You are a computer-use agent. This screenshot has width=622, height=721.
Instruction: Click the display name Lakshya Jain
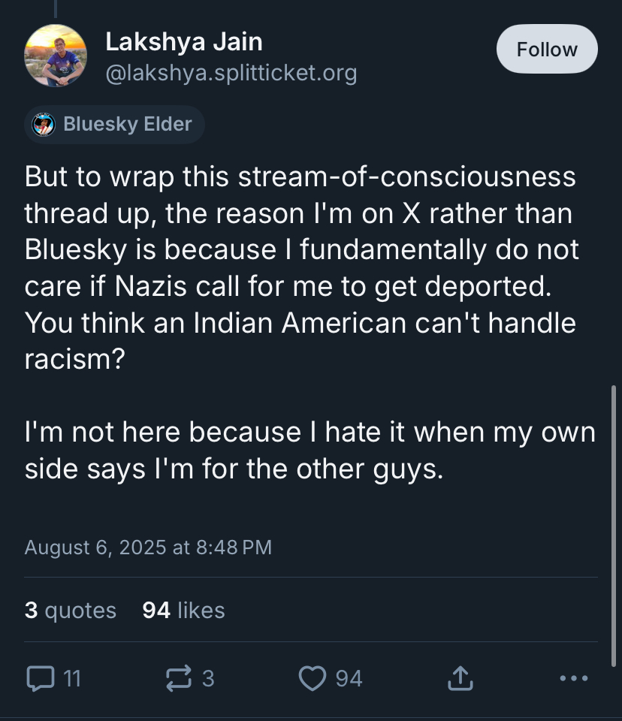click(x=184, y=42)
